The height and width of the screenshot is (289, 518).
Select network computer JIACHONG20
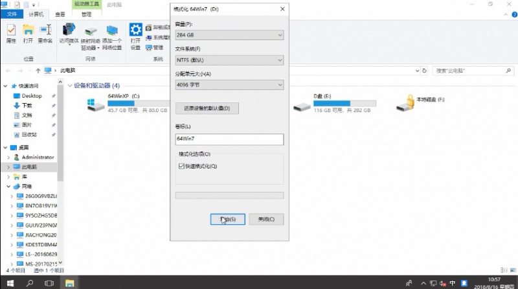click(41, 235)
